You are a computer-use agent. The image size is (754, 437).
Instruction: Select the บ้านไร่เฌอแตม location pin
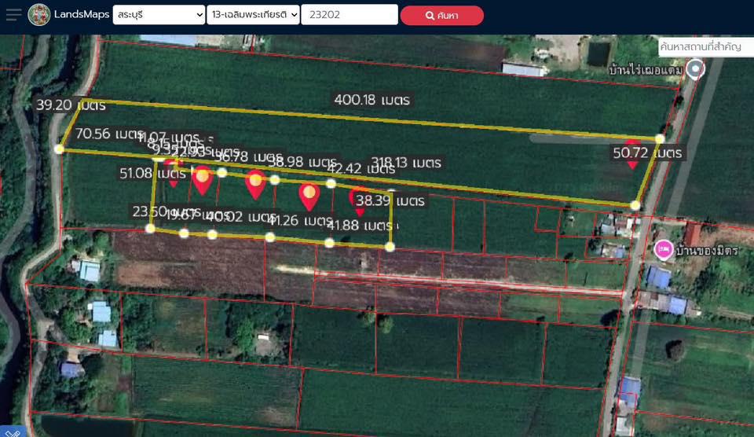tap(695, 69)
